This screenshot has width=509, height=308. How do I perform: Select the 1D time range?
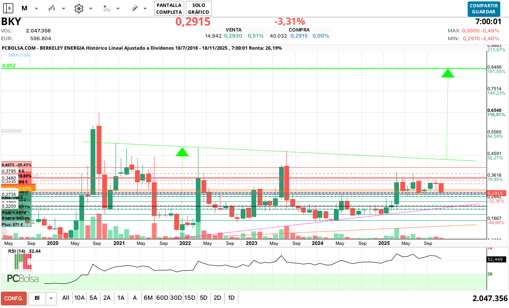pos(231,298)
